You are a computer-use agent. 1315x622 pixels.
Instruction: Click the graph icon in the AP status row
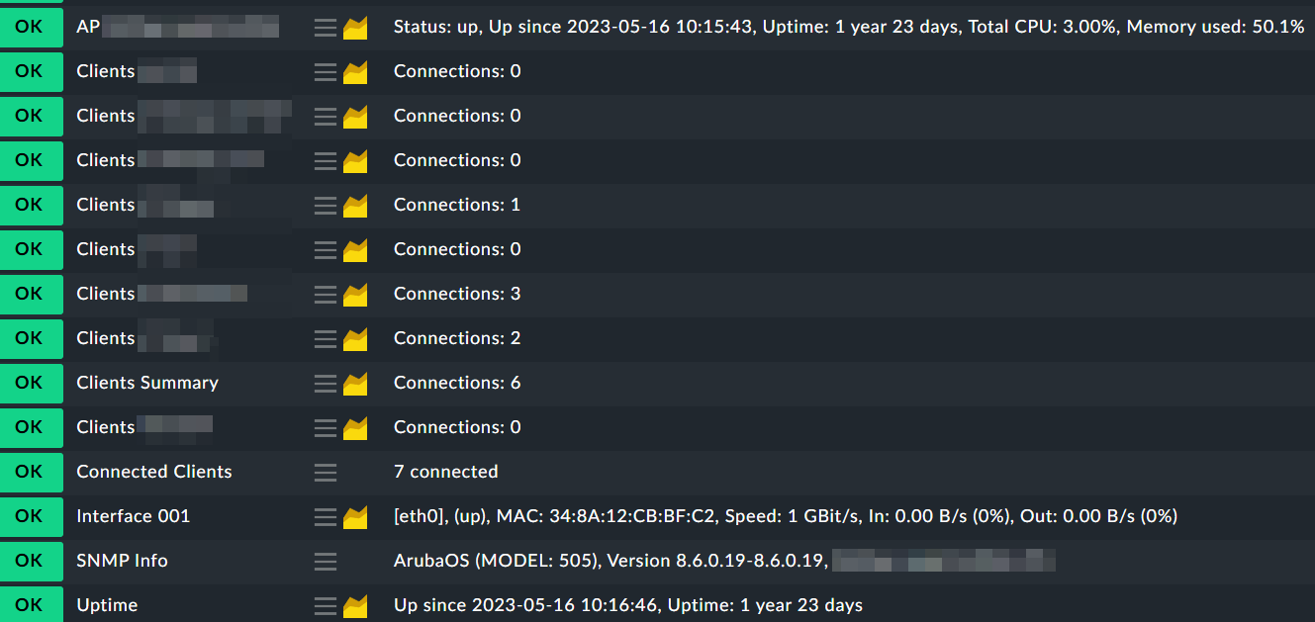355,27
